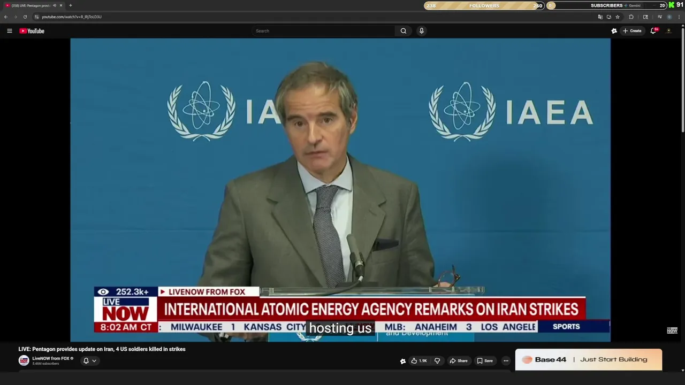The image size is (685, 385).
Task: Go back with the browser back arrow
Action: click(6, 17)
